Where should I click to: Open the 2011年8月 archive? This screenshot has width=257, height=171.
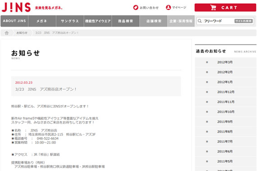225,132
